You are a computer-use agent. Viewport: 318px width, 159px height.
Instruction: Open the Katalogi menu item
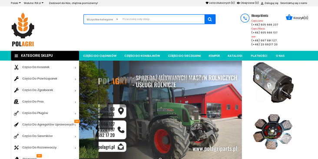[235, 56]
